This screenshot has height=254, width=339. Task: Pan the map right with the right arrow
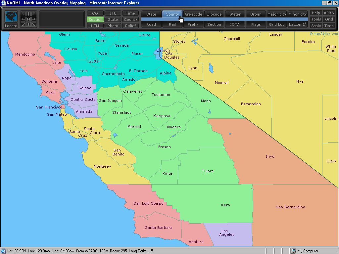34,19
